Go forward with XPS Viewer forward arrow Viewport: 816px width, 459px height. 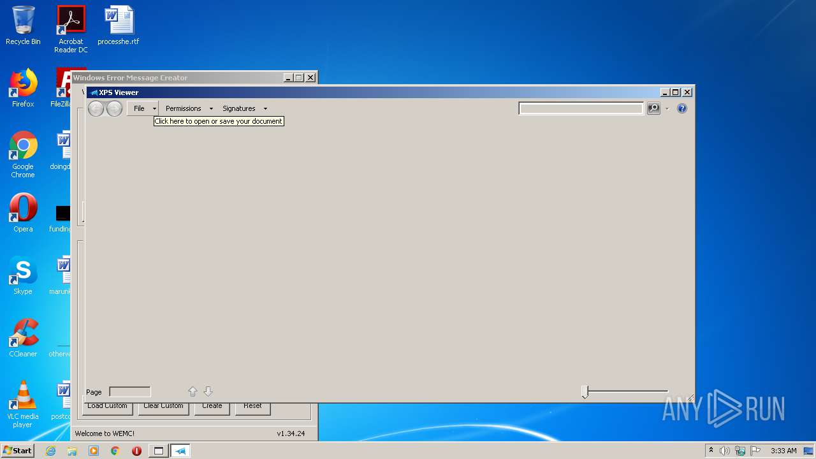point(114,109)
